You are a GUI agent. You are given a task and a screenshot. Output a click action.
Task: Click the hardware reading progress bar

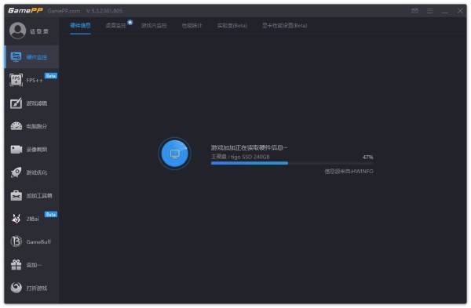click(x=292, y=163)
